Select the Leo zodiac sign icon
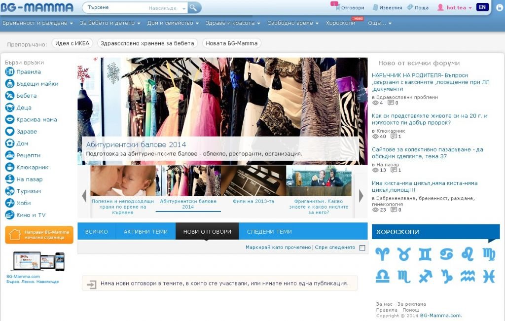Viewport: 505px width, 321px height. point(467,254)
